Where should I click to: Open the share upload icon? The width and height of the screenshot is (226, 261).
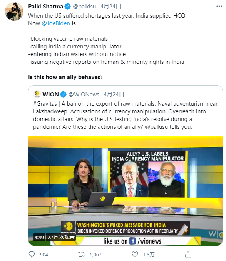(x=188, y=254)
